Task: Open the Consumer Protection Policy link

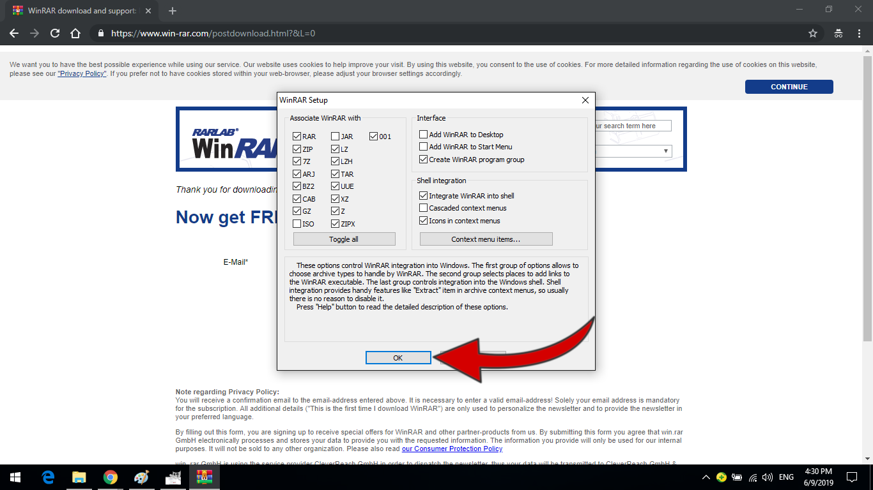Action: click(452, 449)
